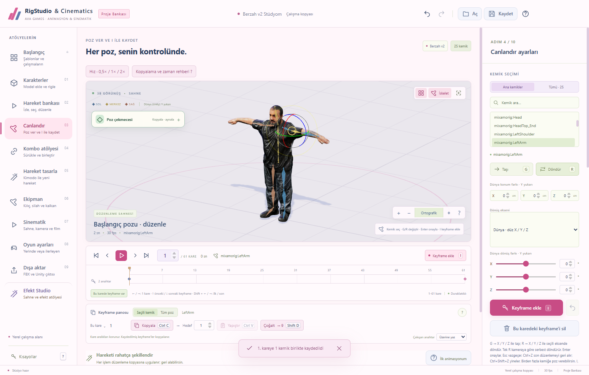This screenshot has height=375, width=589.
Task: Click Kopyala Ctrl C button
Action: [x=152, y=326]
